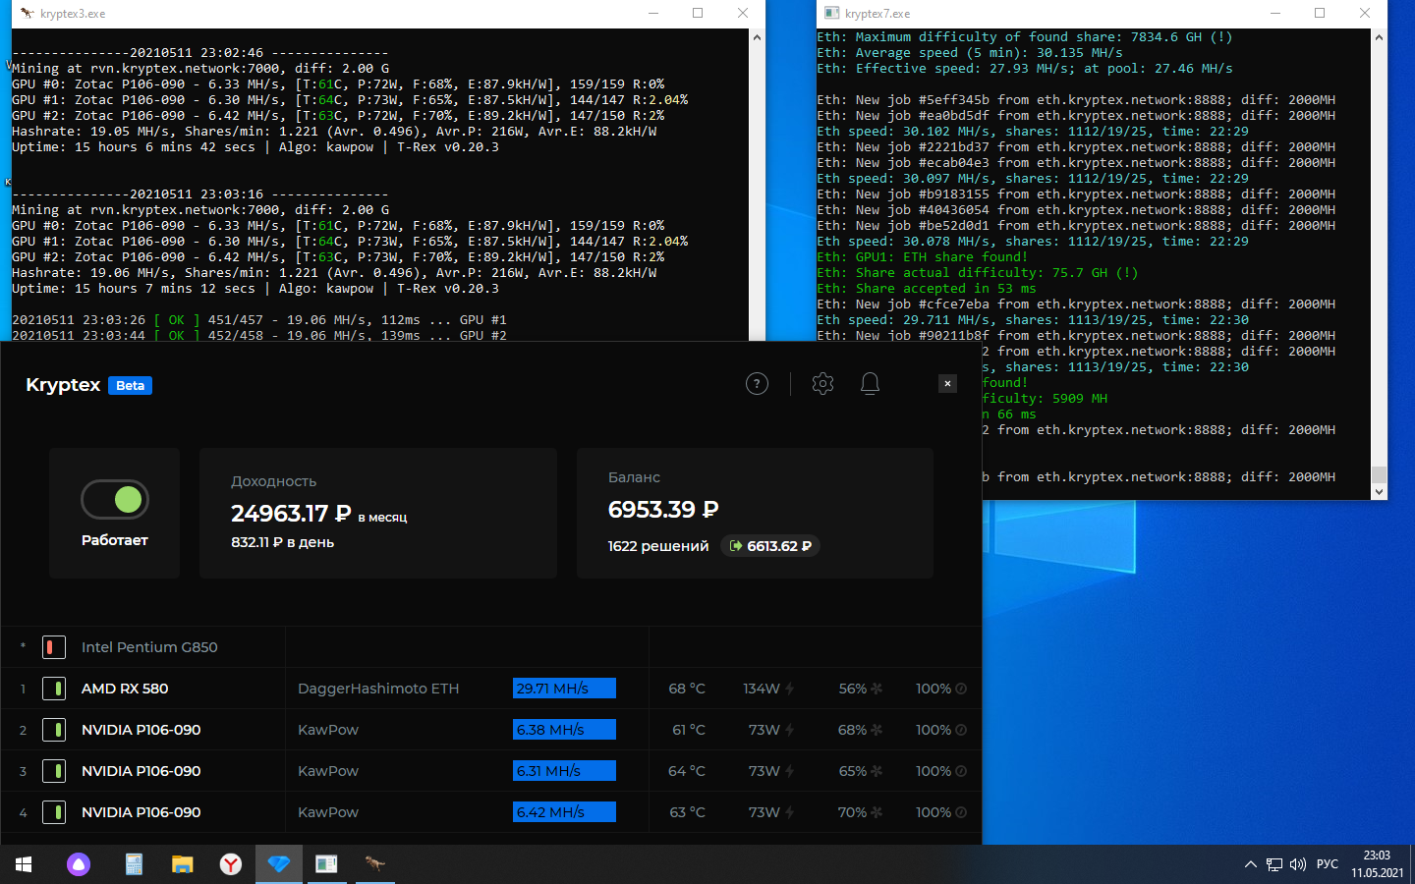
Task: Click the up scroll arrow in kryptex3.exe window
Action: (757, 37)
